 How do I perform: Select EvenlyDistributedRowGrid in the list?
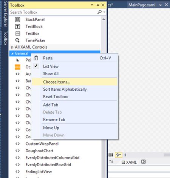(48, 165)
